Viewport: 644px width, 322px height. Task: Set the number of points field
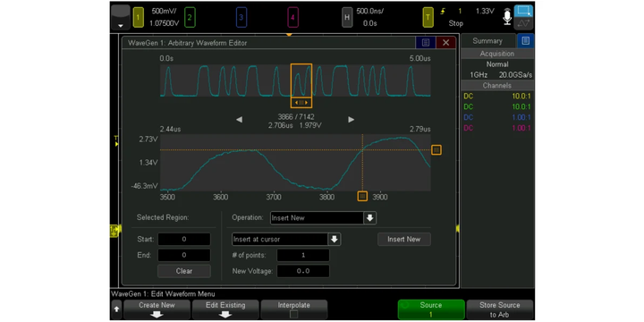[303, 255]
